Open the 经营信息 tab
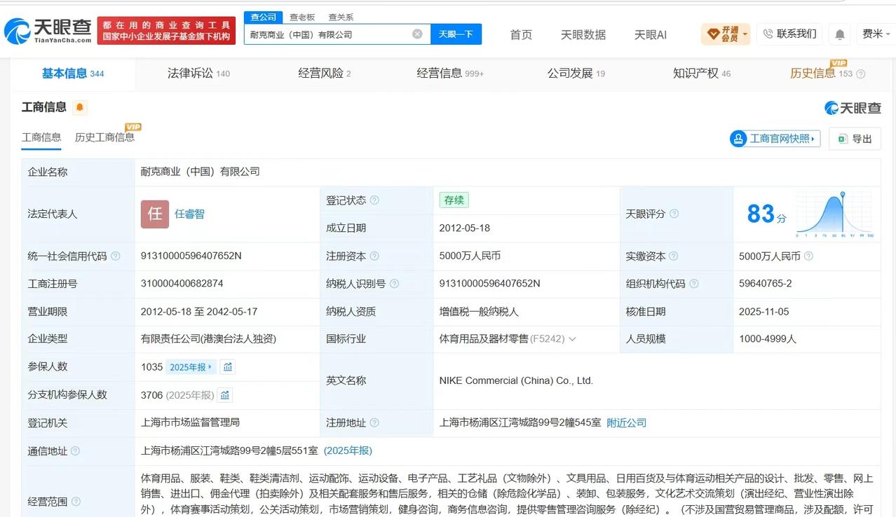 450,74
